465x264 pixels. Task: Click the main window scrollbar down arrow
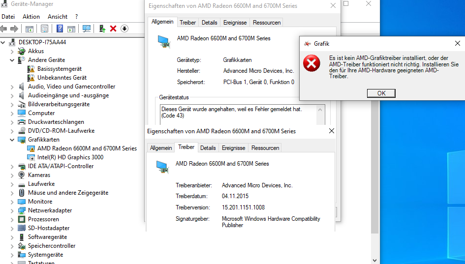point(374,261)
